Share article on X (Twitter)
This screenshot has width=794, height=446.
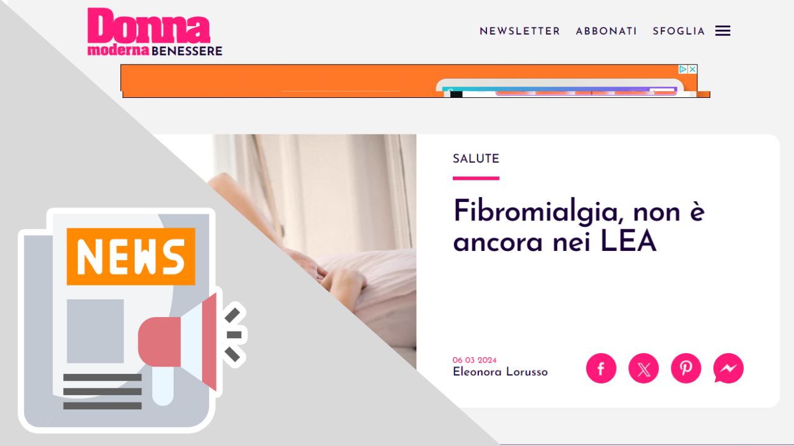coord(643,369)
